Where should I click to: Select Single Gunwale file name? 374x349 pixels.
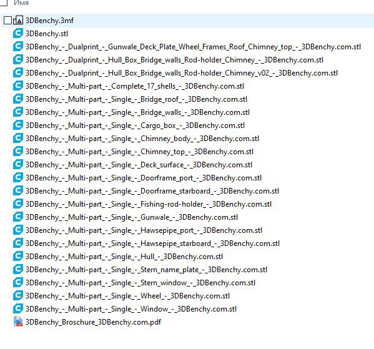tap(132, 217)
